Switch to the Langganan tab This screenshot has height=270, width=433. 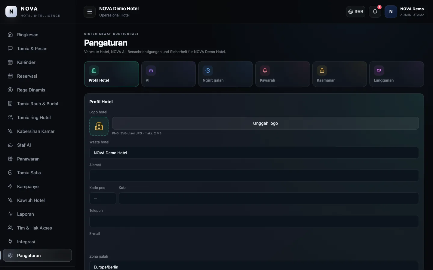(x=397, y=74)
